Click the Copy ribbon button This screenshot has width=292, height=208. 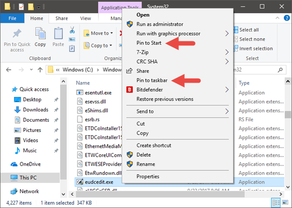point(40,37)
